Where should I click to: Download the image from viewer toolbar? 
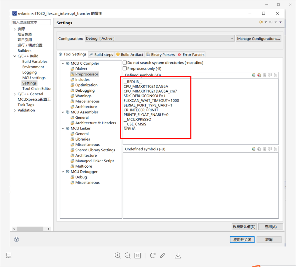tap(178, 256)
